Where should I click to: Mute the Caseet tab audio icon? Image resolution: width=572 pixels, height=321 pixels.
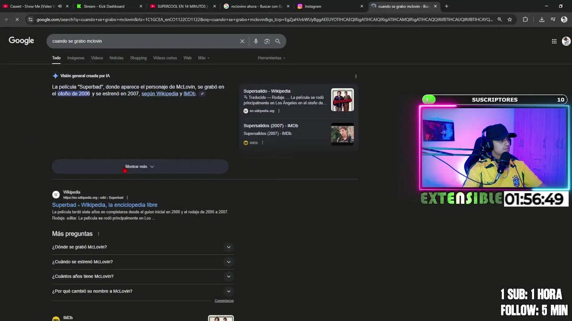tap(60, 6)
